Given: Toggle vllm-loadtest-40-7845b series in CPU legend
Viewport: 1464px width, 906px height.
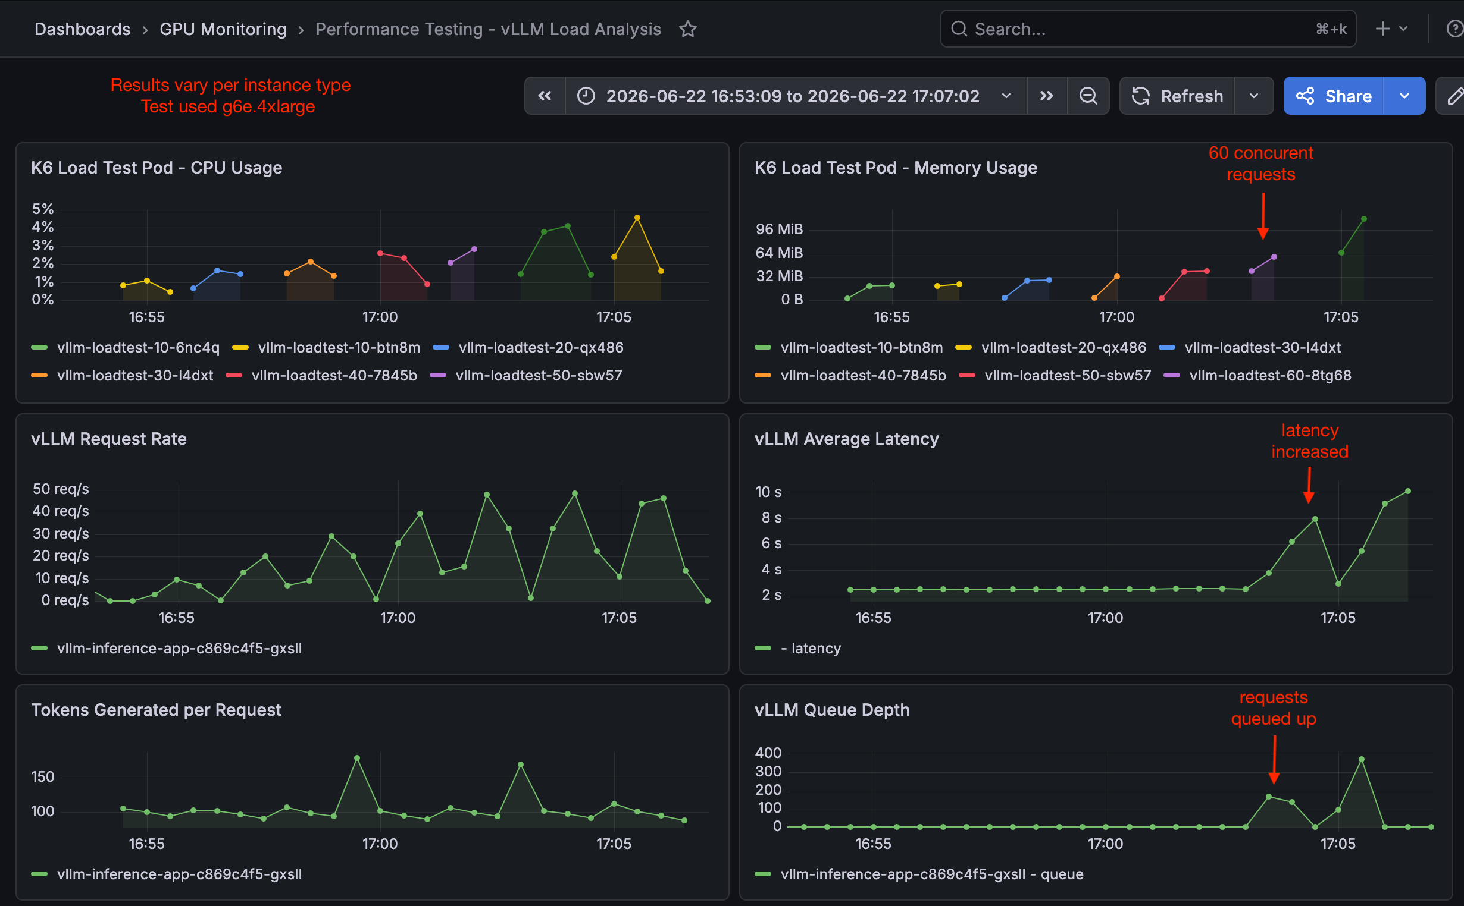Looking at the screenshot, I should point(334,375).
